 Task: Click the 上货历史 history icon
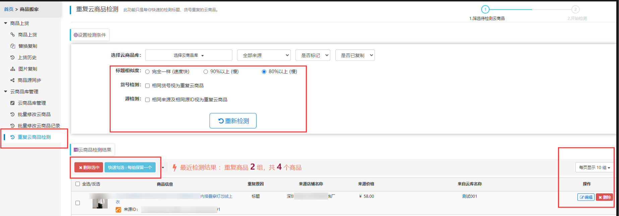(12, 57)
